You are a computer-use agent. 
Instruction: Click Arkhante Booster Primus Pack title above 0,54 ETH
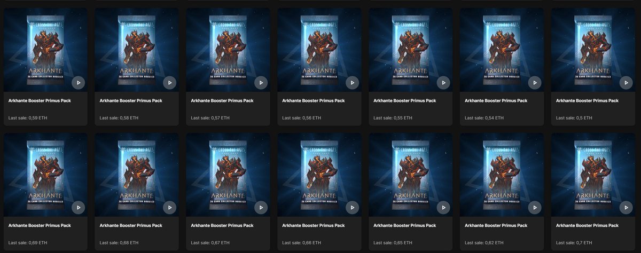[496, 100]
